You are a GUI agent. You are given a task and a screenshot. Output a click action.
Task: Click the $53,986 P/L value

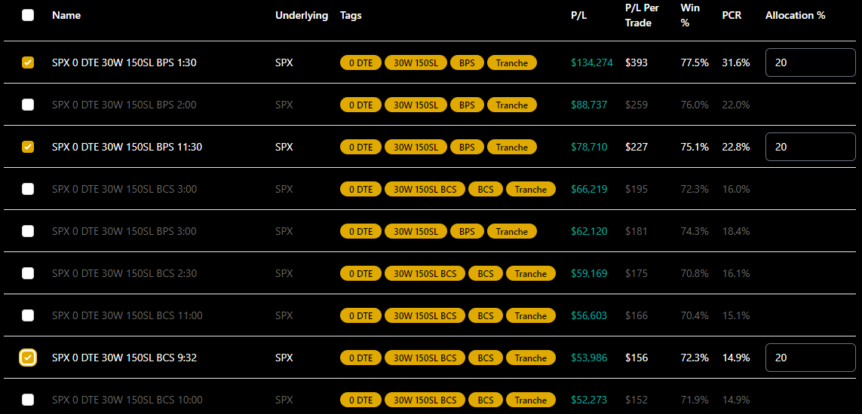pyautogui.click(x=589, y=358)
